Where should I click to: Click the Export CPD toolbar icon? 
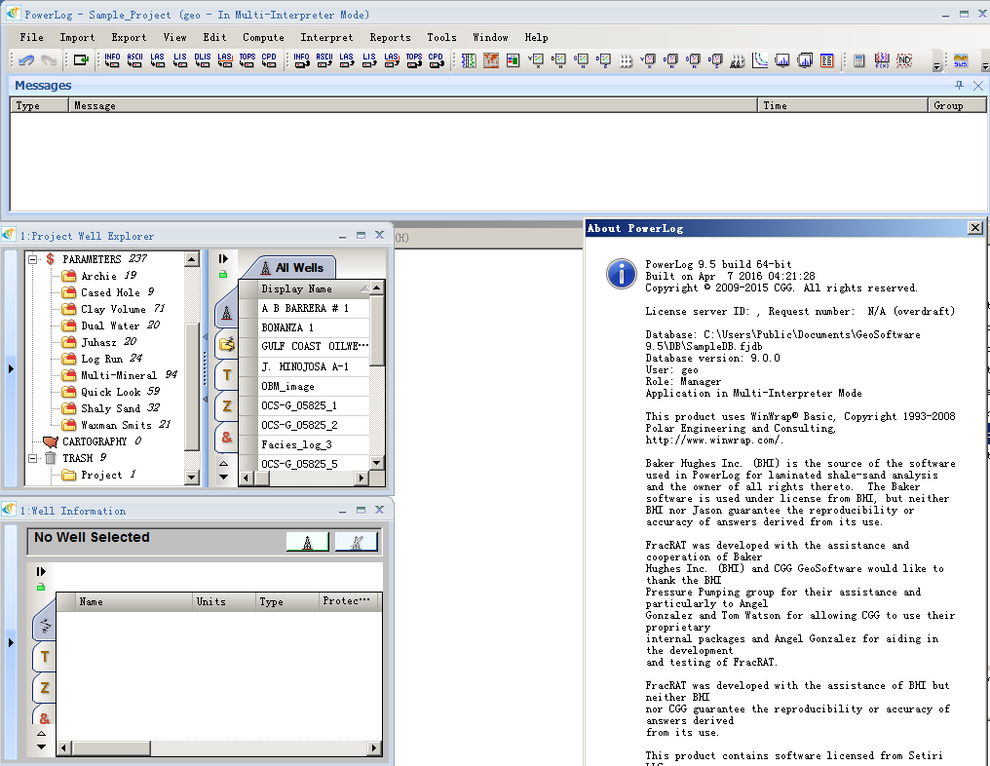pyautogui.click(x=436, y=60)
